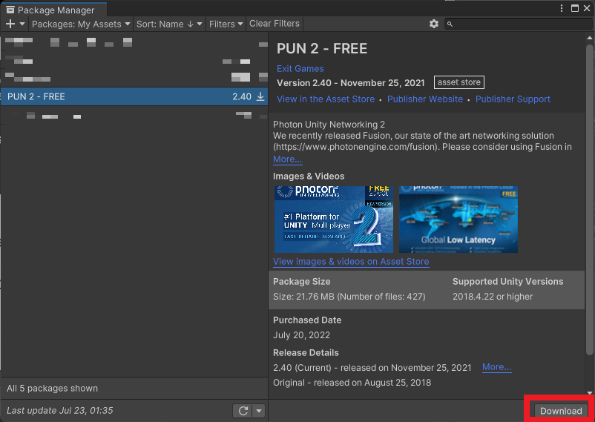595x422 pixels.
Task: Open the refresh options dropdown arrow
Action: point(259,411)
